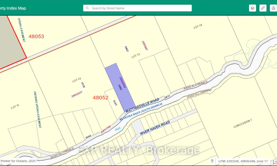Focus the Search by Street Name field
This screenshot has height=166, width=277.
click(x=137, y=8)
